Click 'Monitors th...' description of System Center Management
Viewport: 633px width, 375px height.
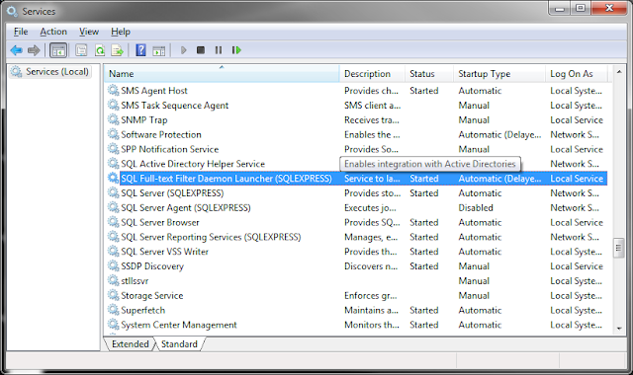coord(372,325)
